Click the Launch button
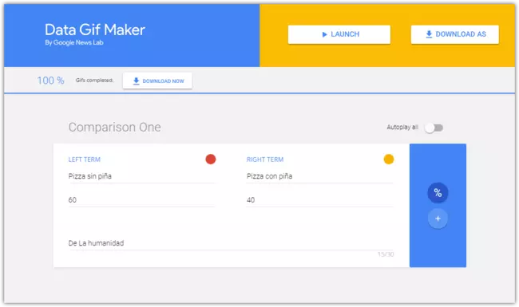 339,34
